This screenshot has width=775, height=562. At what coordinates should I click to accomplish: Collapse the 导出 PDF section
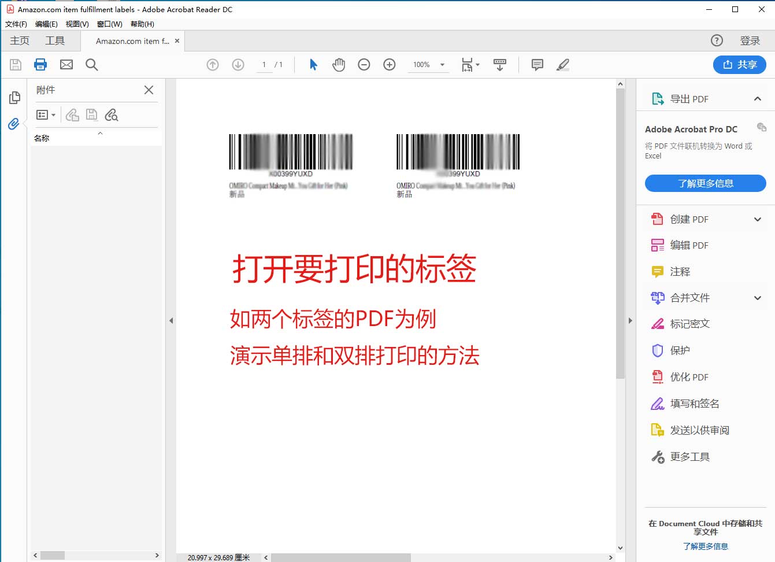tap(758, 98)
